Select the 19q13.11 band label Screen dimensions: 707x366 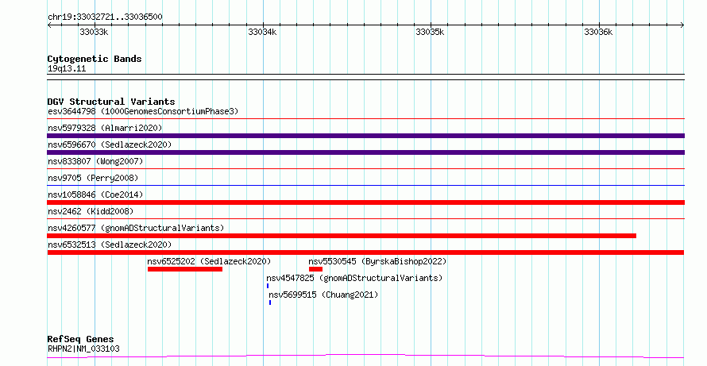tap(67, 69)
